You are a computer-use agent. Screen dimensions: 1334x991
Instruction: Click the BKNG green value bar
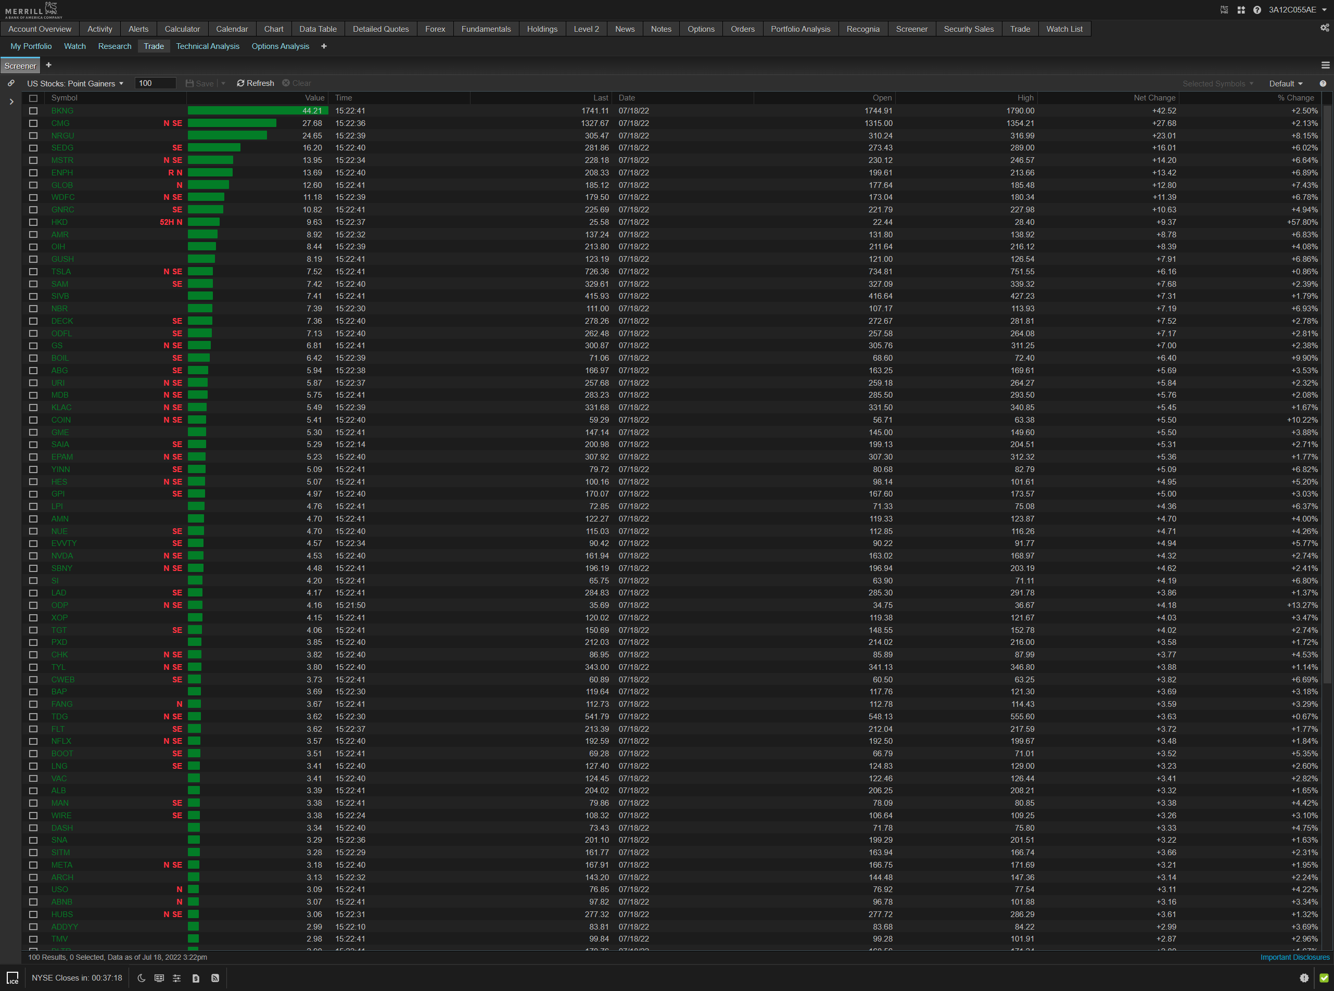point(258,111)
